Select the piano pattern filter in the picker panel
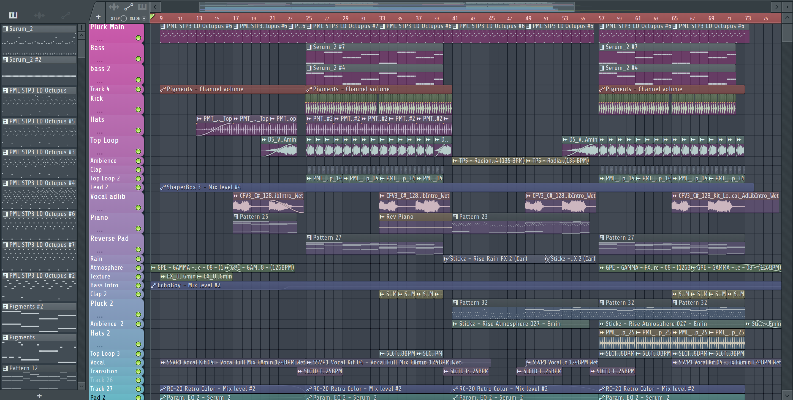The image size is (793, 400). [13, 15]
